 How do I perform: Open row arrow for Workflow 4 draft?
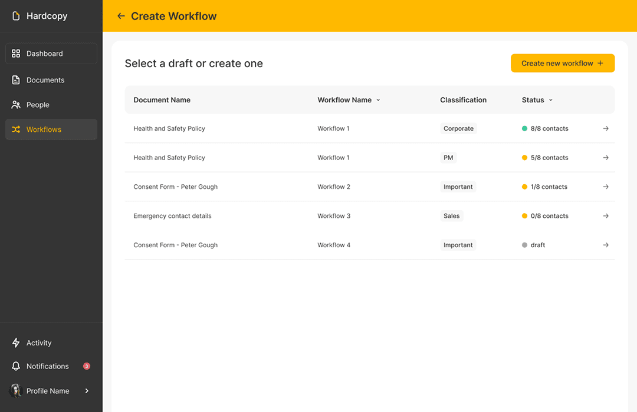click(605, 245)
